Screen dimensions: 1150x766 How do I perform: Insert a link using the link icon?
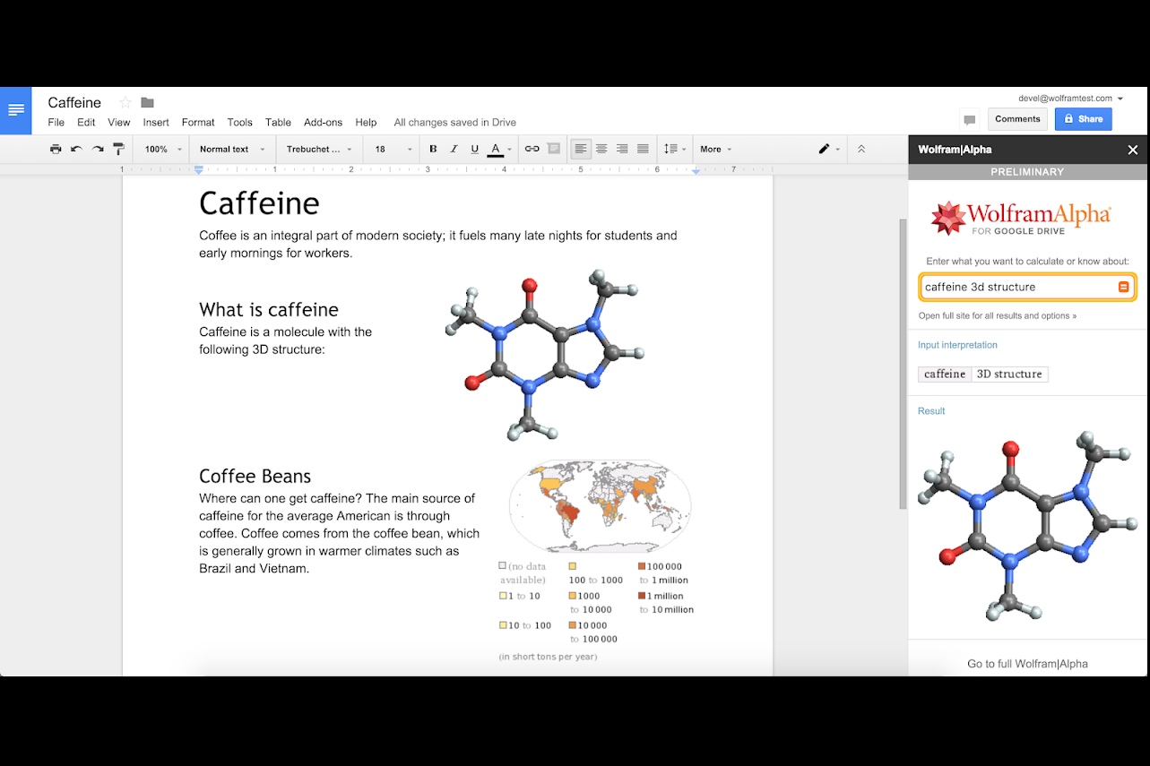(532, 149)
